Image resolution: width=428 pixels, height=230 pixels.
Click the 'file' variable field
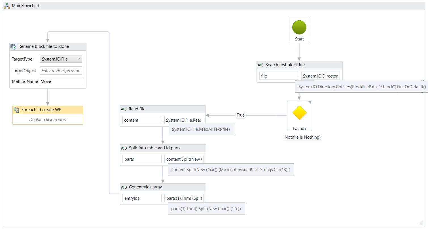(278, 76)
